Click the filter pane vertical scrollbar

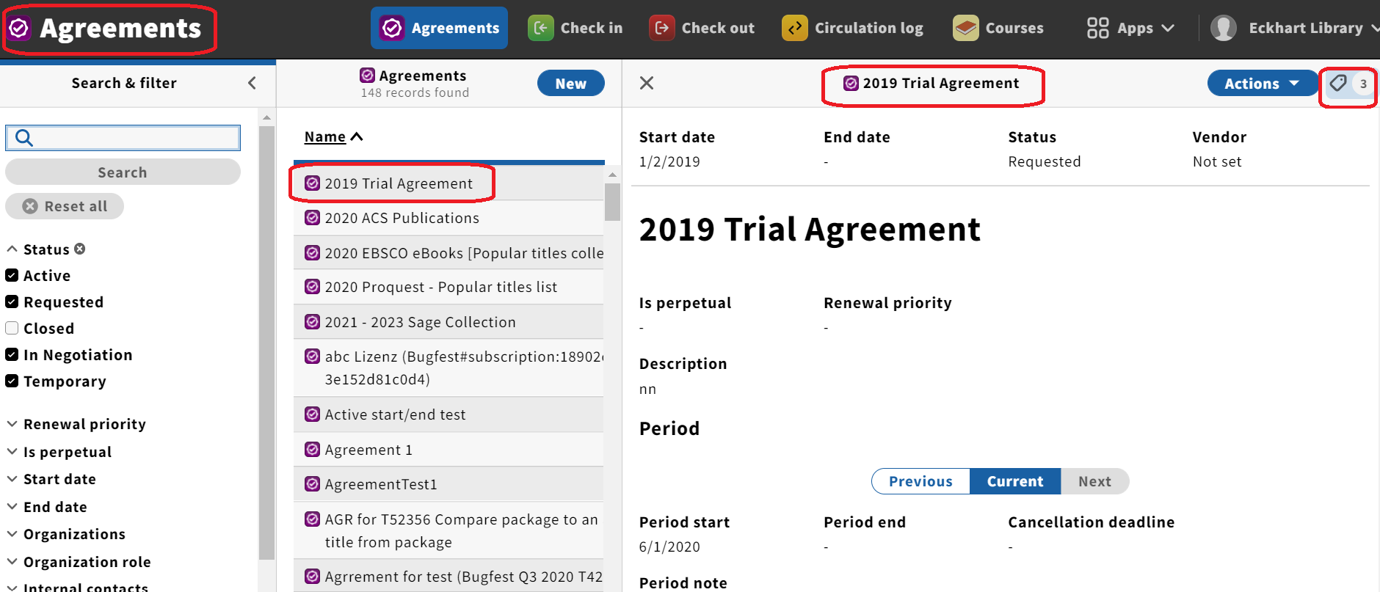(266, 343)
